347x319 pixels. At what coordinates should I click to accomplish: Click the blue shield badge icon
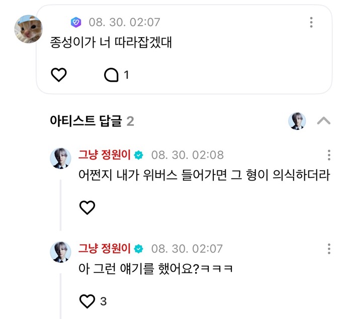(x=75, y=22)
